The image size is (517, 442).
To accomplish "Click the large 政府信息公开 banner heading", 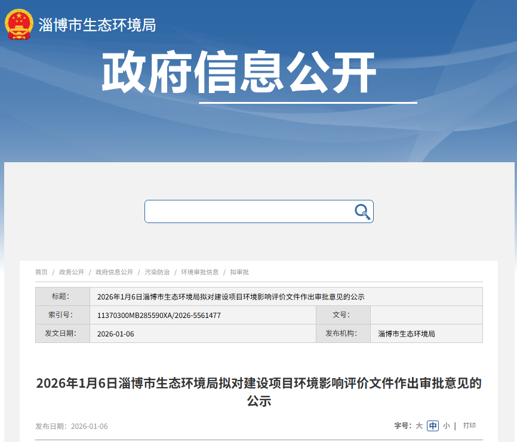I will [239, 73].
